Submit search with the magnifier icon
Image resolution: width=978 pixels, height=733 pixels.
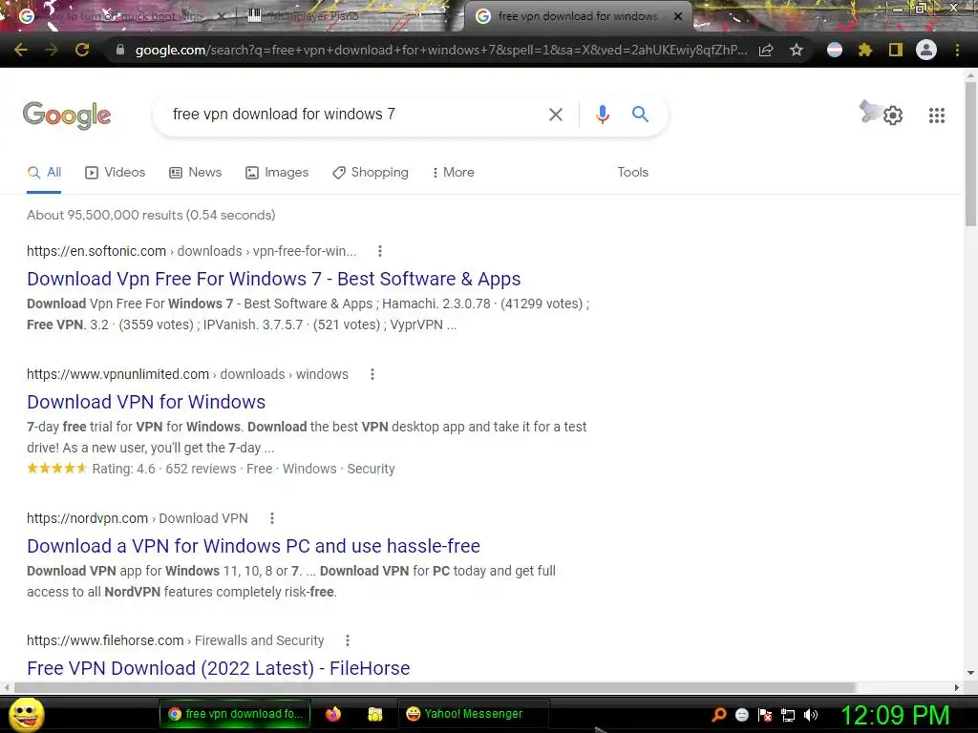click(x=640, y=115)
